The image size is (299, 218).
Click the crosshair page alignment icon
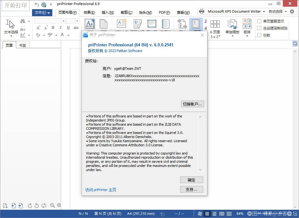pyautogui.click(x=182, y=24)
